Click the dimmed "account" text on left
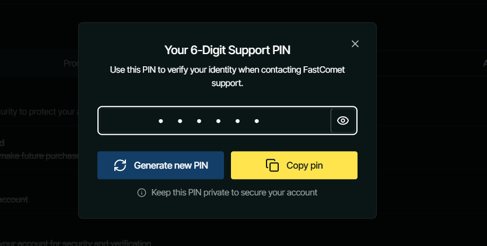The image size is (487, 246). [x=14, y=199]
